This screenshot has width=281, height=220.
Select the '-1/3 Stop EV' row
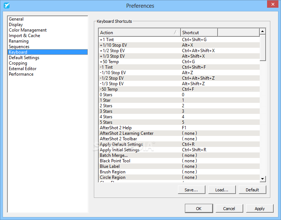point(179,84)
